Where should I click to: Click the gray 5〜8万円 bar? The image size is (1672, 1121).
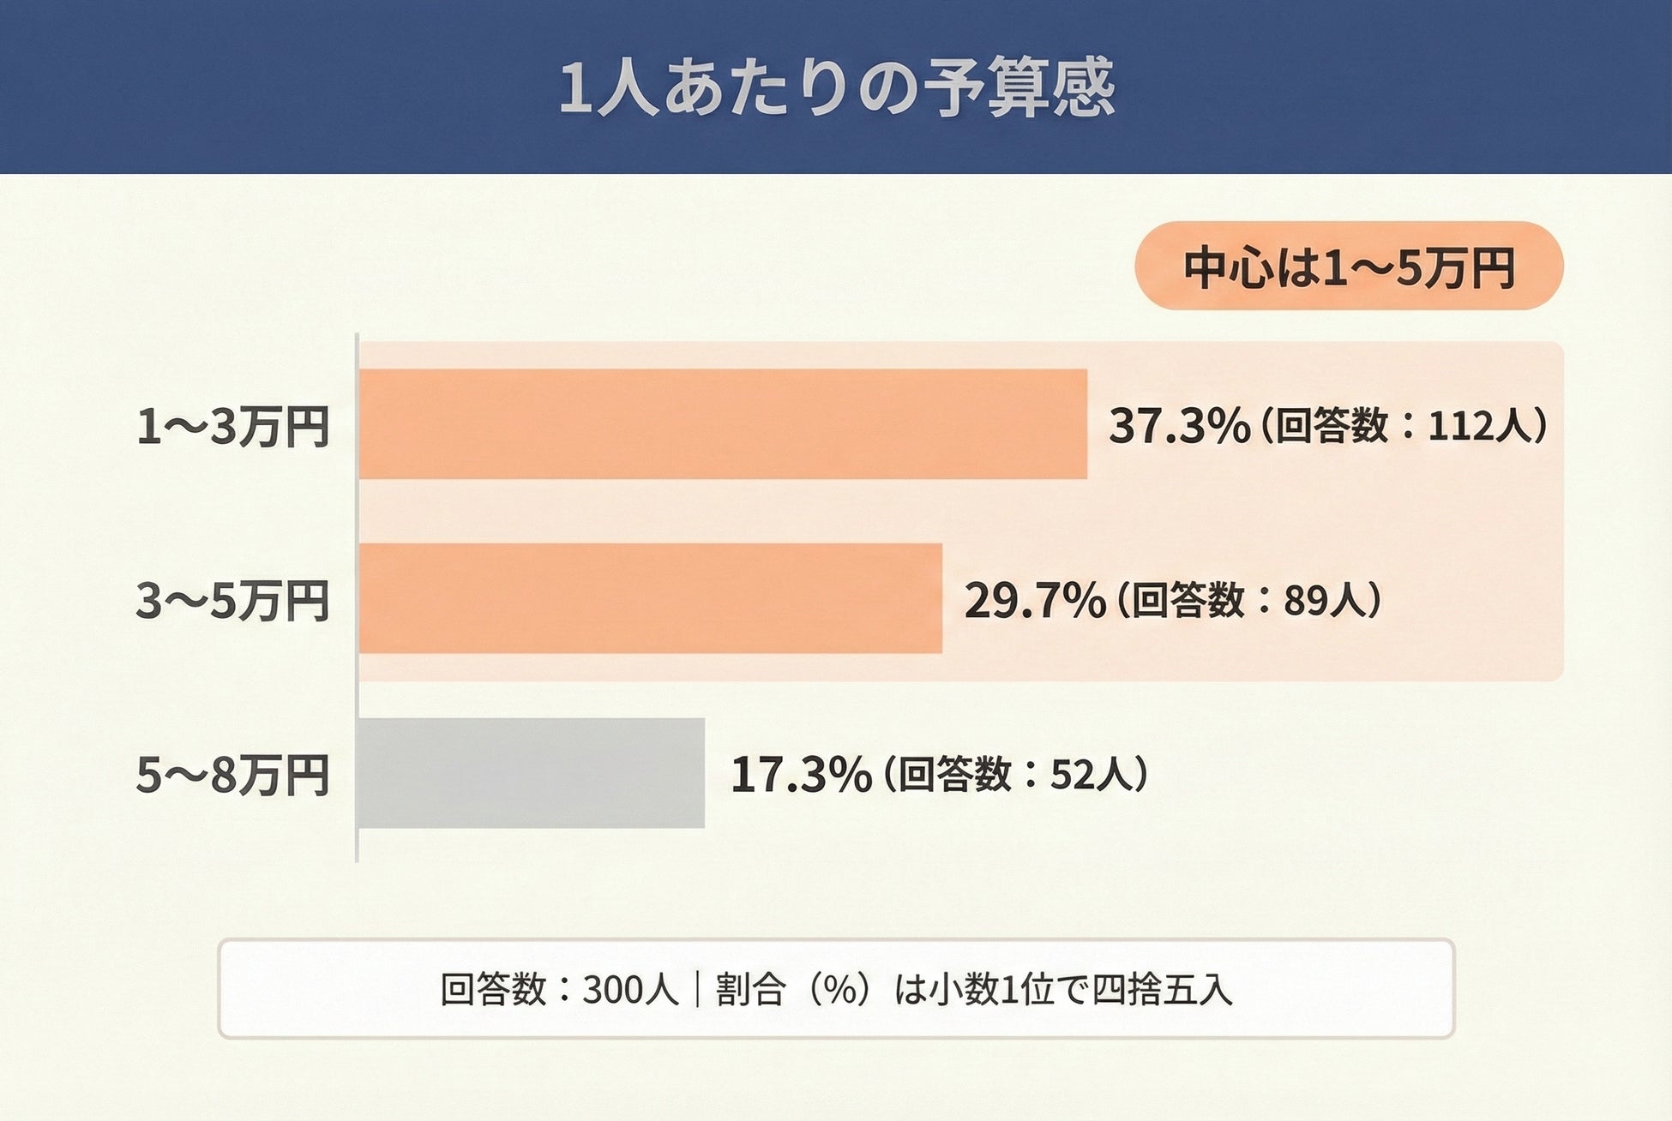tap(532, 773)
